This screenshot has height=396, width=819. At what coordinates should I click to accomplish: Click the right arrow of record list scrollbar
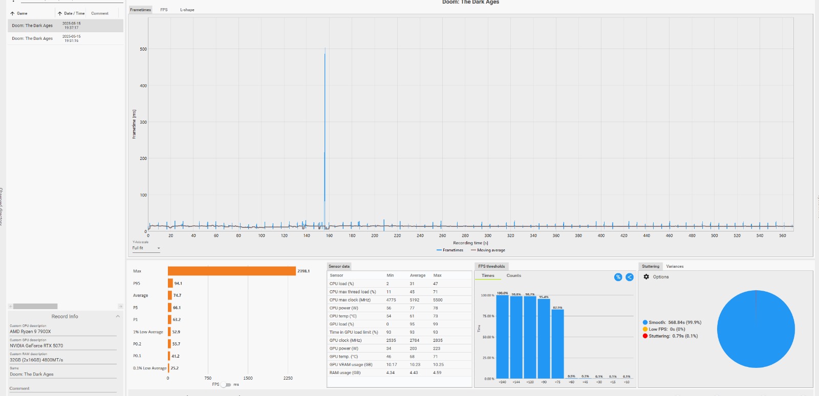[x=120, y=307]
